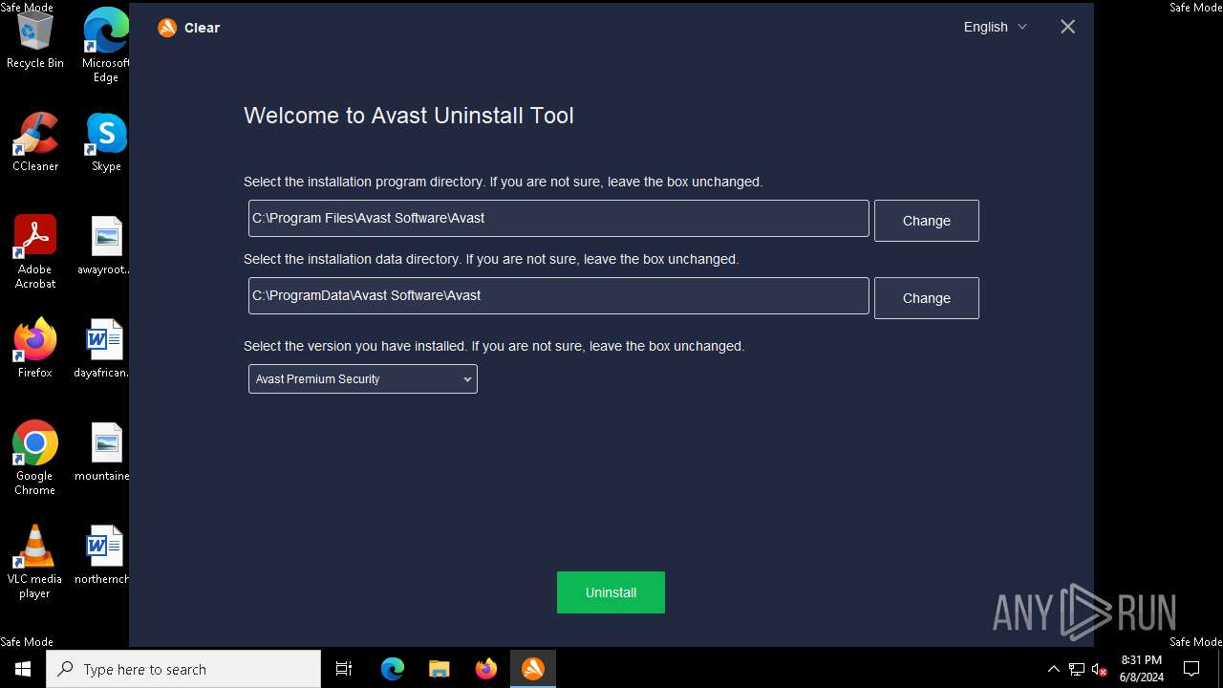Select the mountaine image file icon
The width and height of the screenshot is (1223, 688).
point(103,452)
